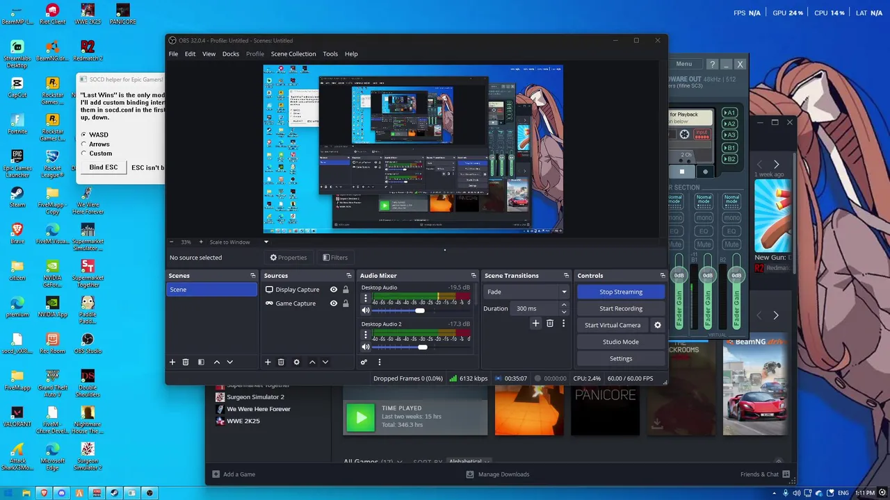Zoom out the preview with minus icon

click(x=172, y=242)
